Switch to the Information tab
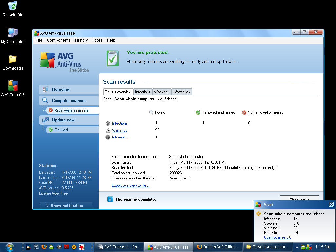Image resolution: width=336 pixels, height=252 pixels. pos(182,92)
